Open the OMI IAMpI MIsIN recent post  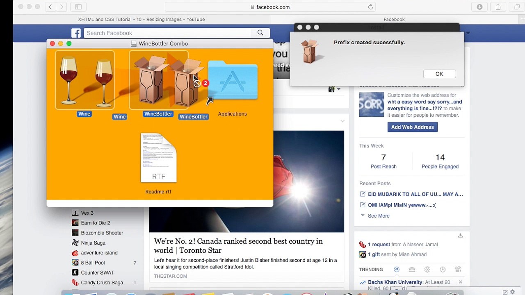(x=402, y=205)
